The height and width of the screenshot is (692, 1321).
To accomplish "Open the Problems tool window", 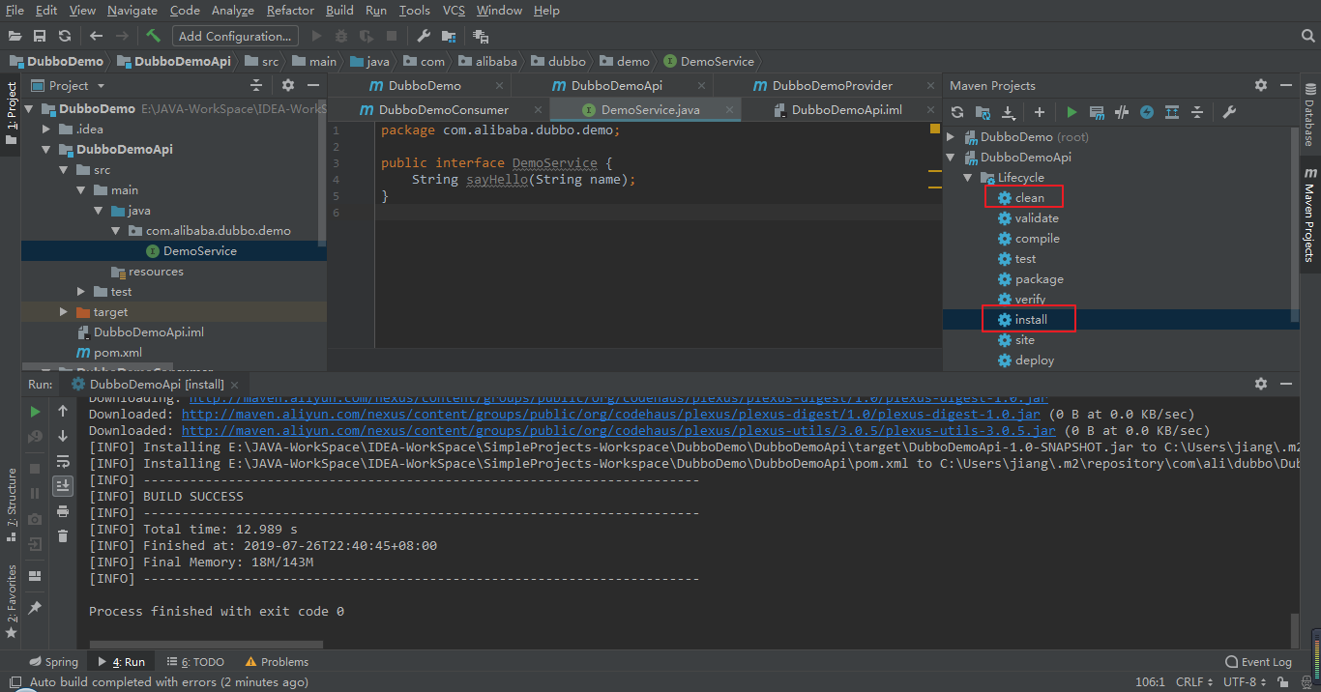I will (277, 662).
